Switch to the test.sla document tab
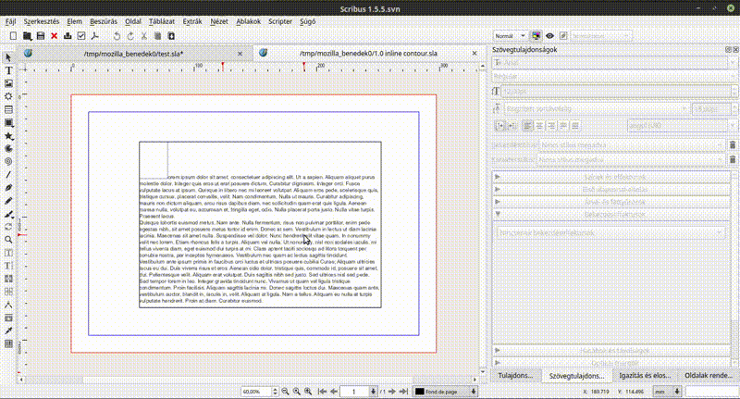The width and height of the screenshot is (740, 399). 132,54
